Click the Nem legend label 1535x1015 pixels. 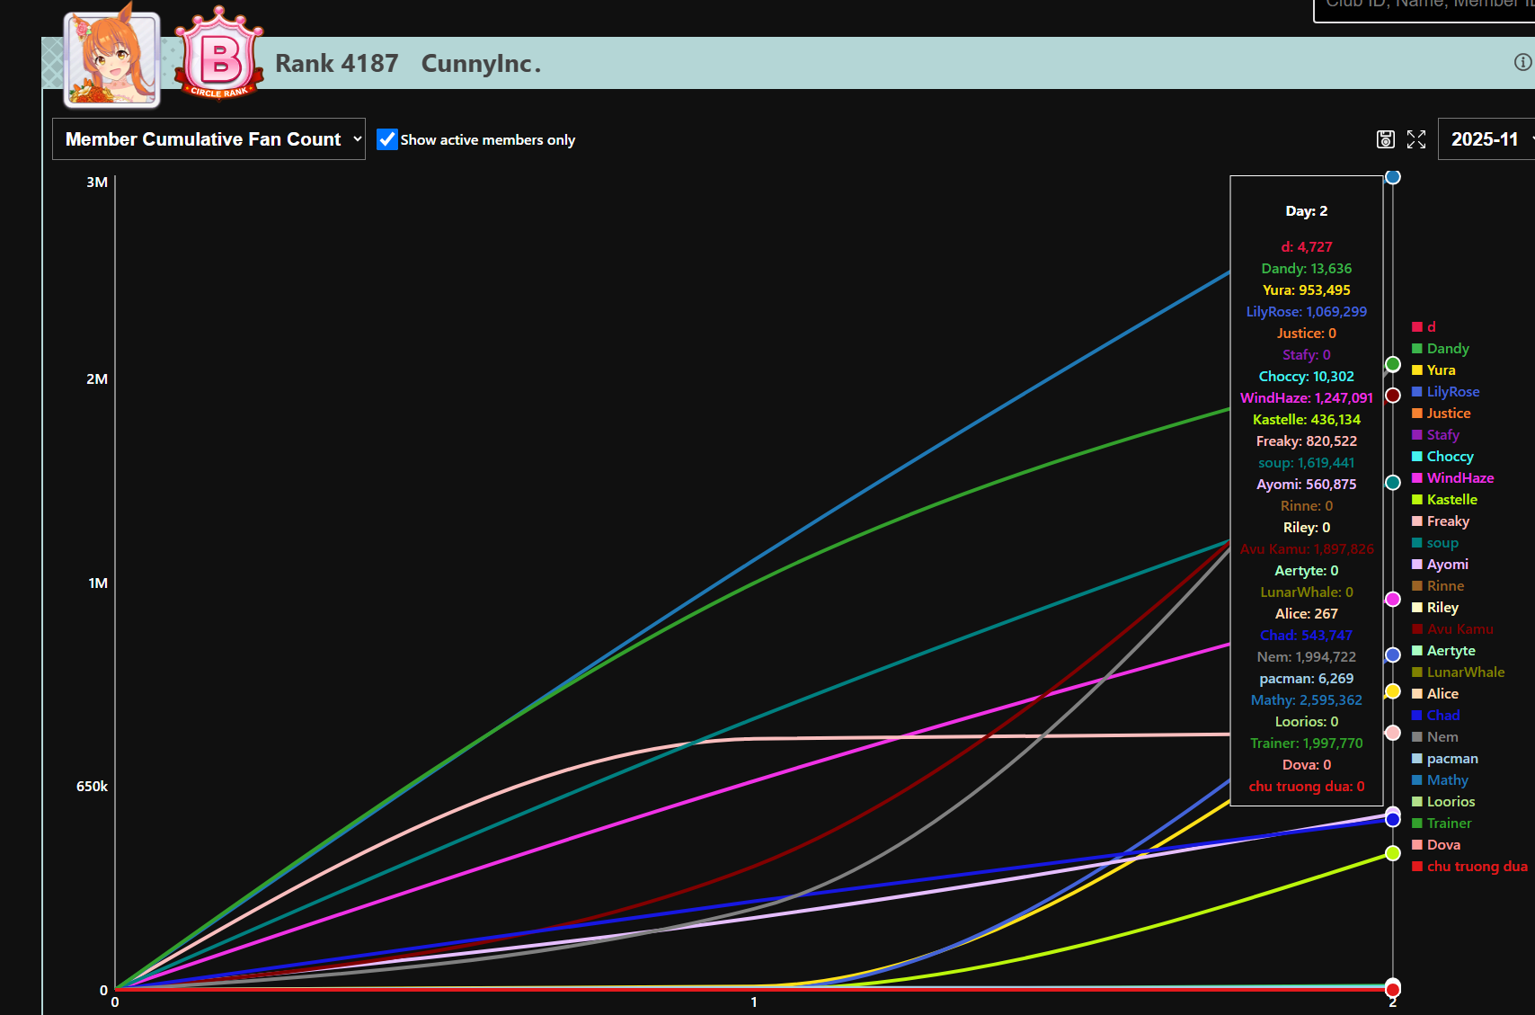(x=1442, y=737)
